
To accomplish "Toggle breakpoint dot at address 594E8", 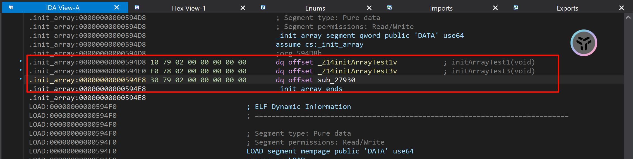I will coord(21,79).
